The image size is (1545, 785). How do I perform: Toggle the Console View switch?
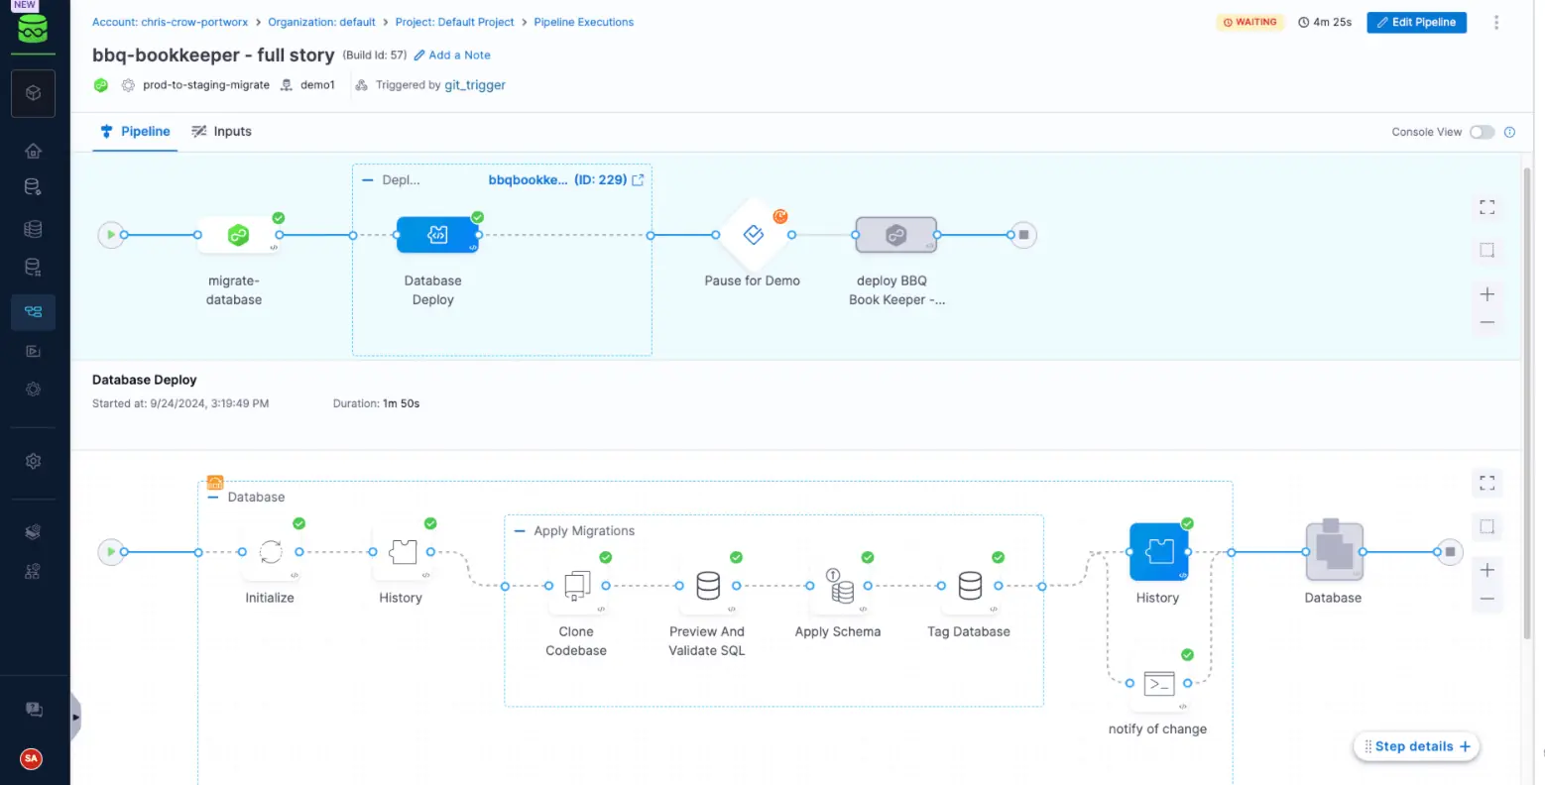tap(1482, 132)
